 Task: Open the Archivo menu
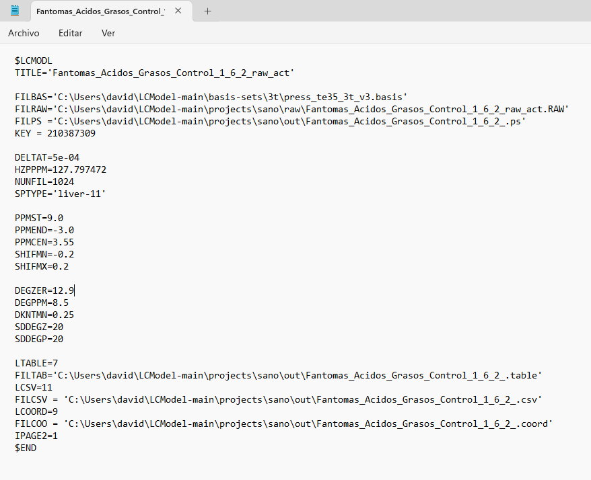(x=24, y=33)
